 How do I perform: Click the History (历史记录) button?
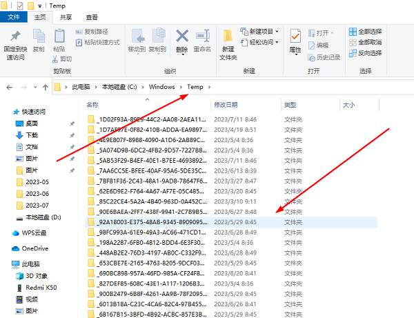tap(324, 57)
